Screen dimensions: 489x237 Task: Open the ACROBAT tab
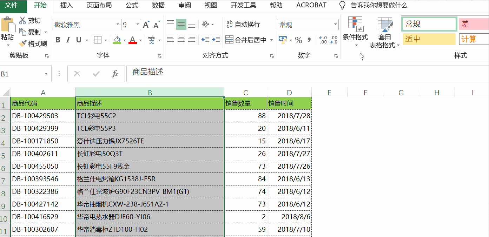coord(311,5)
